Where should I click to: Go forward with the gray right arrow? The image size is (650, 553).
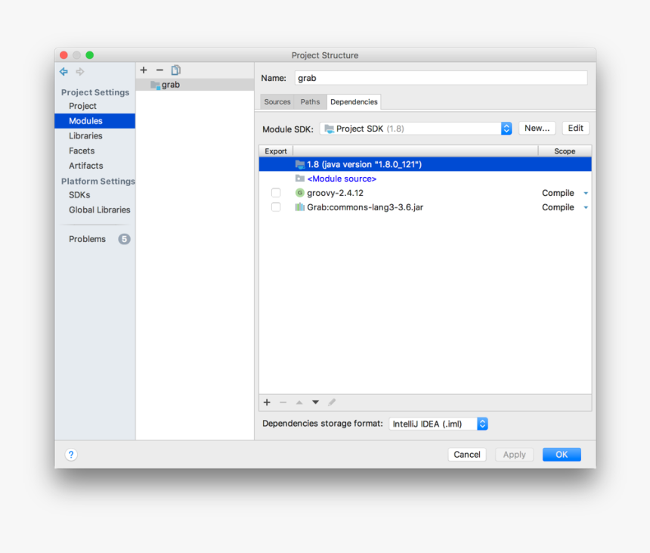(80, 71)
